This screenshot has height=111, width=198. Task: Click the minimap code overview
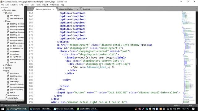(189, 57)
